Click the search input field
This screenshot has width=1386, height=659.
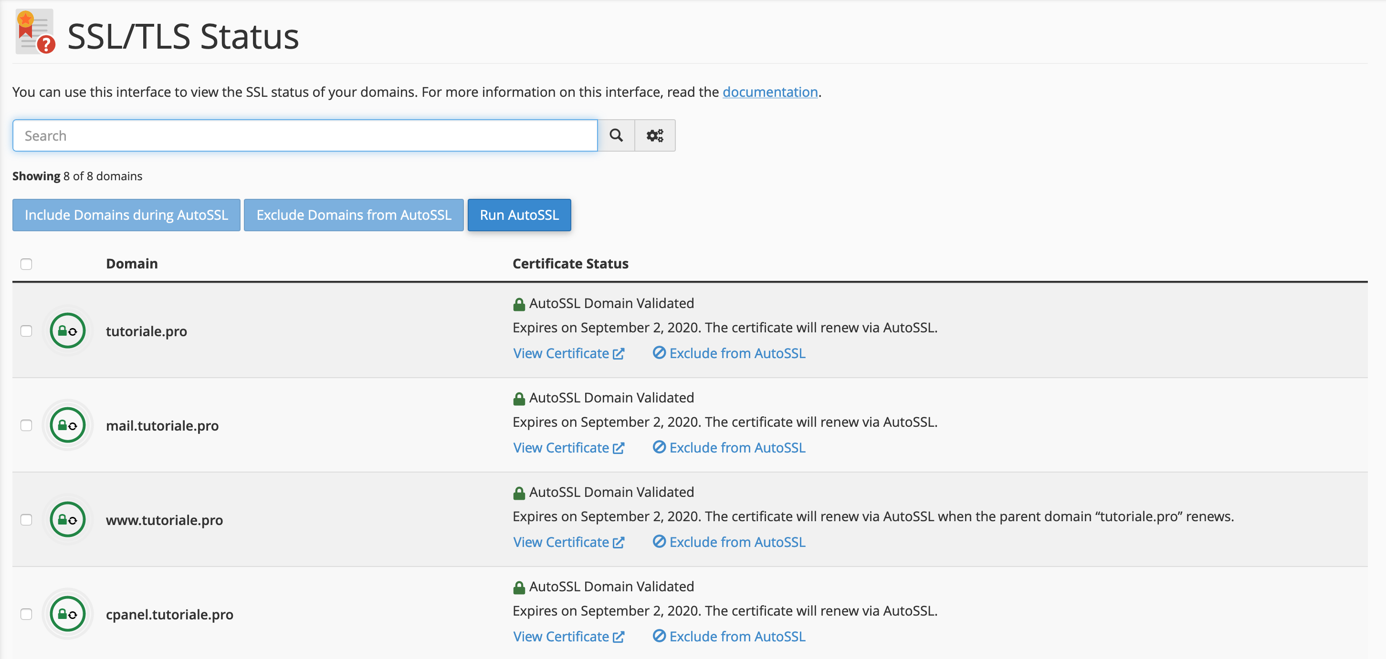pos(306,135)
